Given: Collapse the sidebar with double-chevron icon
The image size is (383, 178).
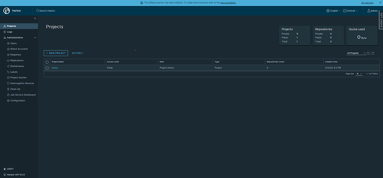Looking at the screenshot, I should tap(35, 18).
